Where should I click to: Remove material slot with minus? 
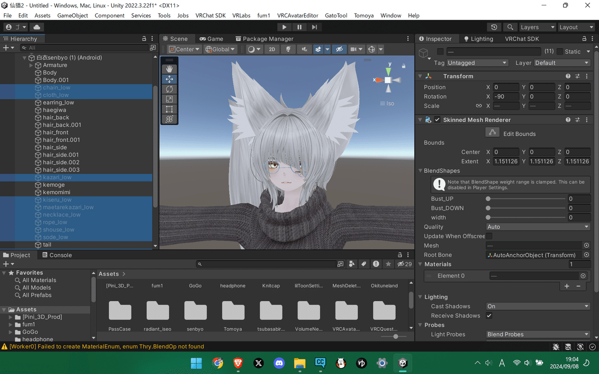(579, 286)
